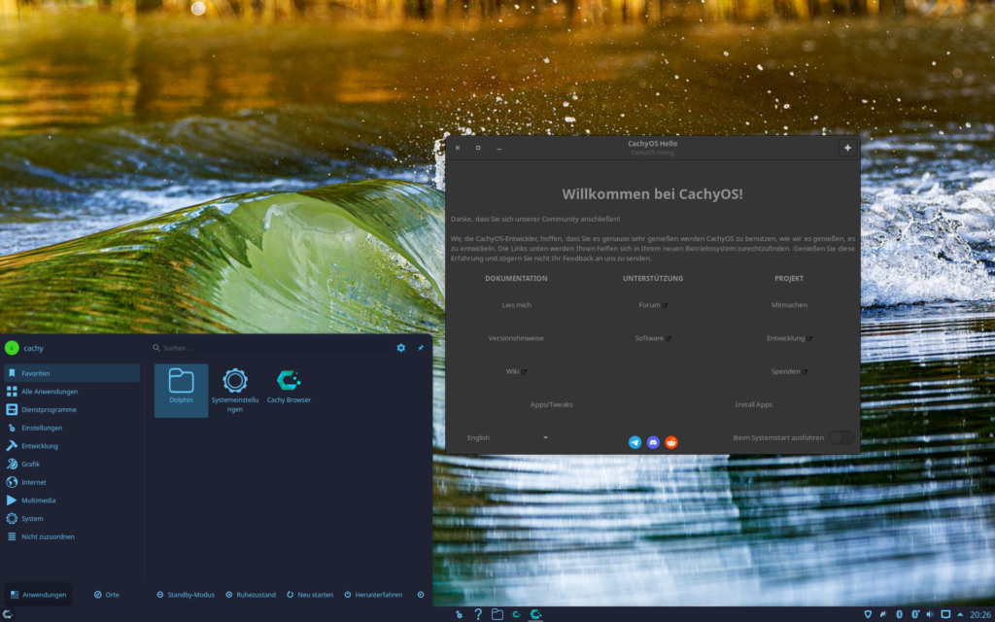Viewport: 995px width, 622px height.
Task: Open the Software link
Action: (653, 338)
